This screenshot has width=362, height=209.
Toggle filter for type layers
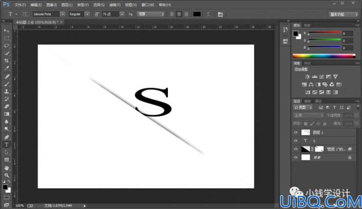click(334, 108)
